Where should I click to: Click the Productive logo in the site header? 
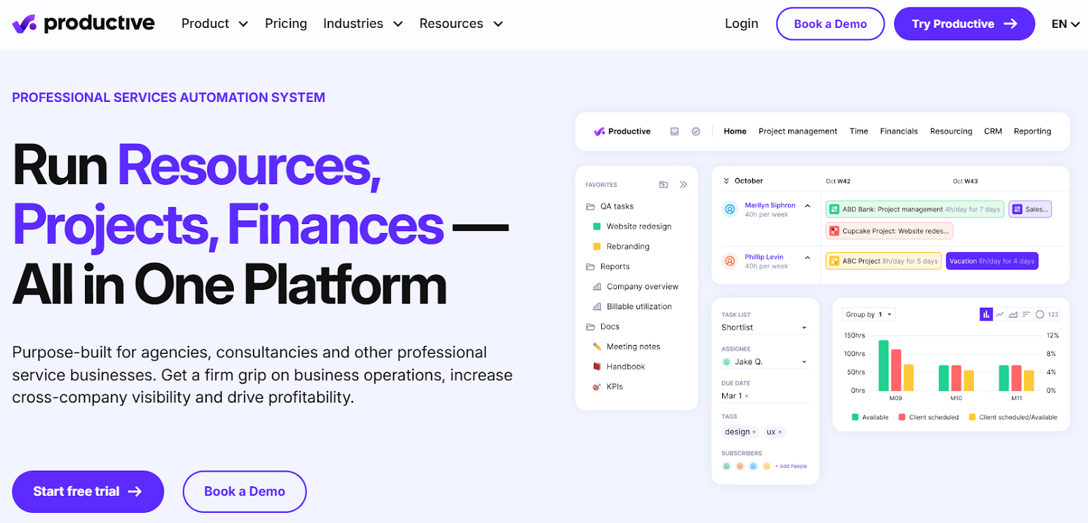click(x=83, y=24)
